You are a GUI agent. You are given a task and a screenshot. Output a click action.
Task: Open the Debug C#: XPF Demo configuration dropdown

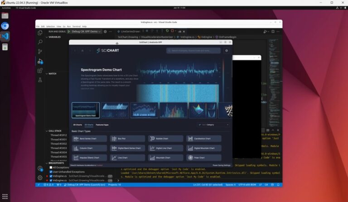[86, 32]
